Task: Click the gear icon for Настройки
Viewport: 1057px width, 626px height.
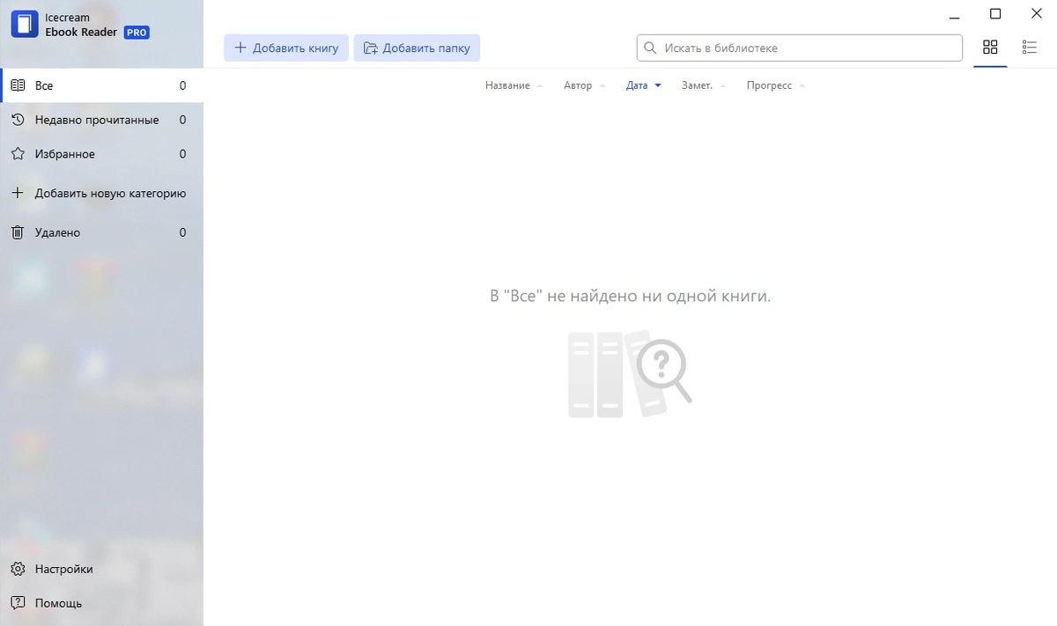Action: (x=18, y=569)
